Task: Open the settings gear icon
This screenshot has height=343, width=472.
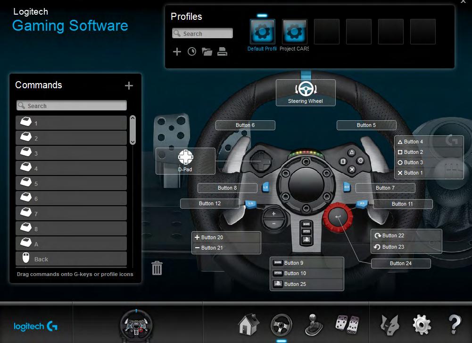Action: (422, 325)
